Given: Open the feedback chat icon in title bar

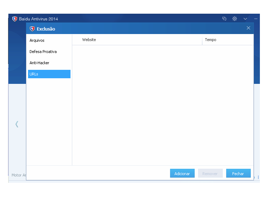Looking at the screenshot, I should point(224,19).
